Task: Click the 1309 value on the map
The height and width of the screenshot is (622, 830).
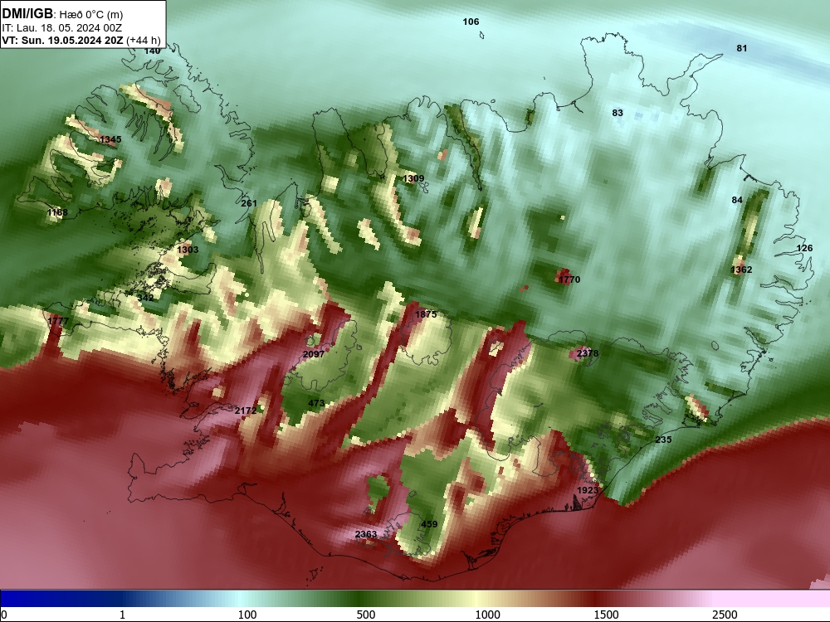Action: click(413, 178)
